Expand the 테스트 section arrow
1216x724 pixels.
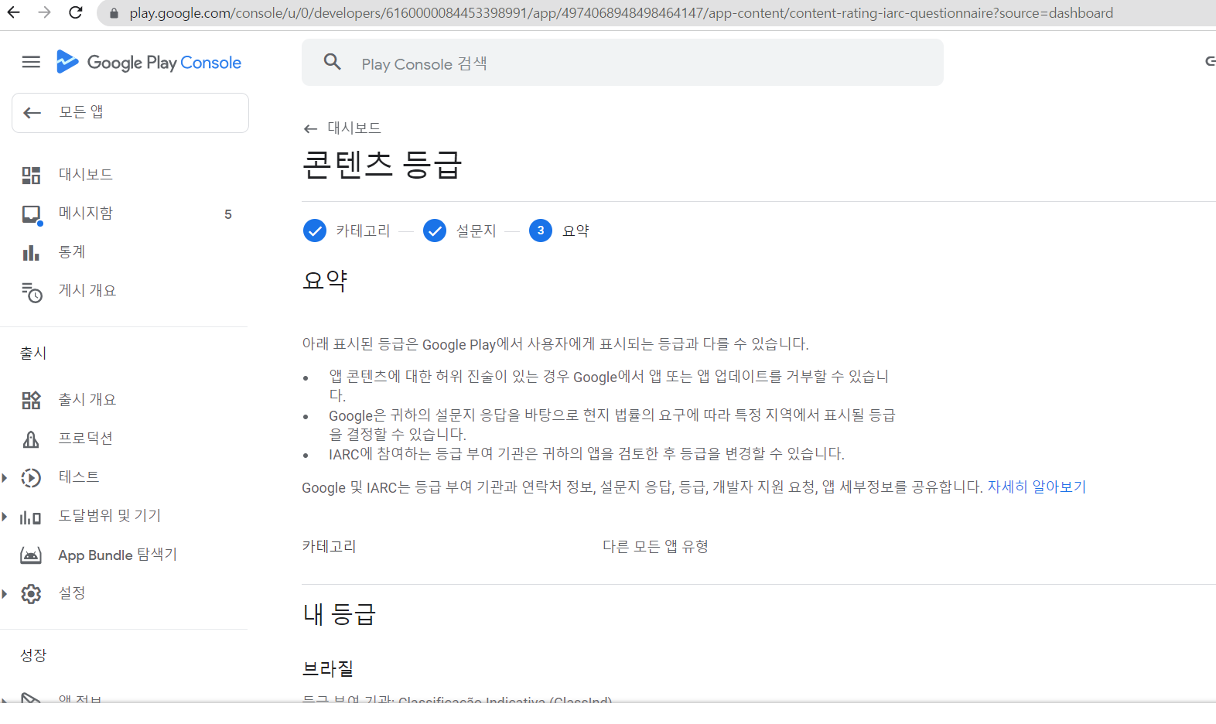[5, 478]
